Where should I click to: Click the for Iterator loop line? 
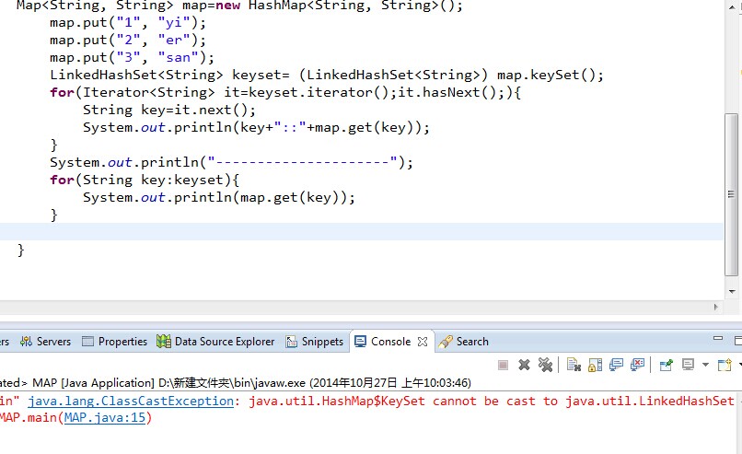284,92
